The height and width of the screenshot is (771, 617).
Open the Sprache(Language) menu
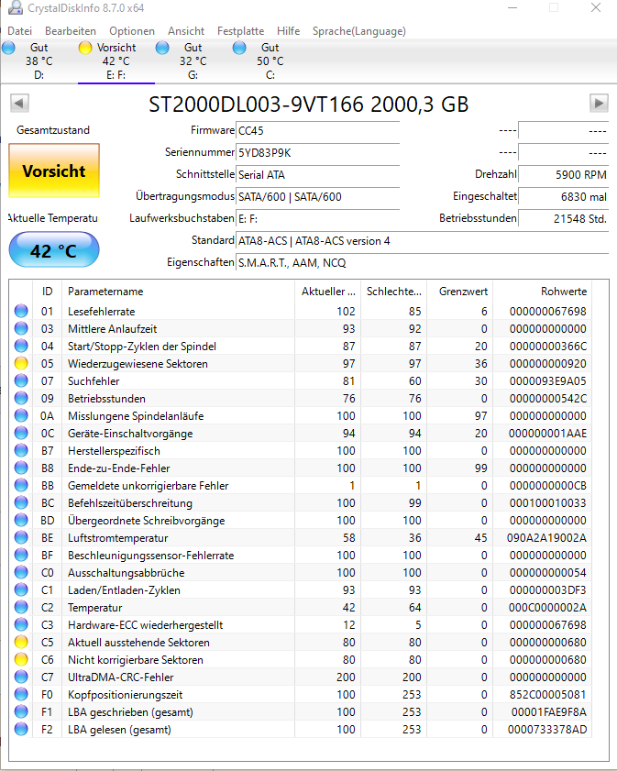[358, 31]
